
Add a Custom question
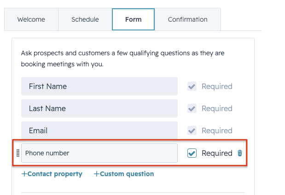124,174
